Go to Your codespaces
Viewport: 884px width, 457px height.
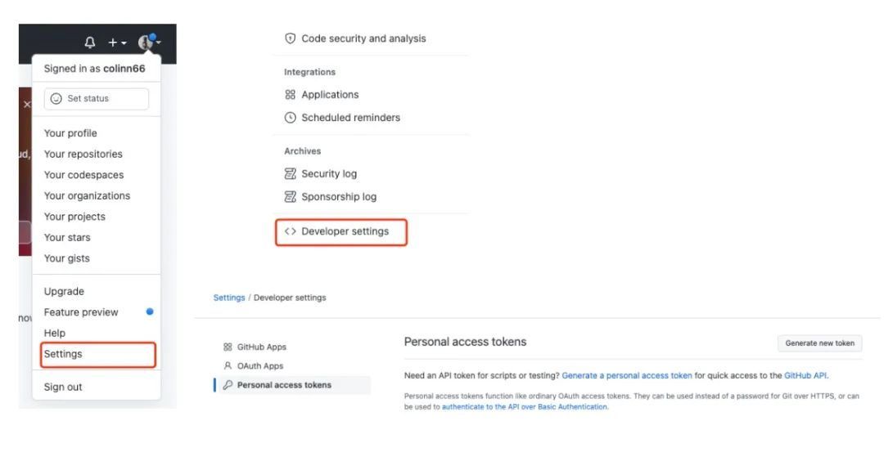pyautogui.click(x=84, y=175)
